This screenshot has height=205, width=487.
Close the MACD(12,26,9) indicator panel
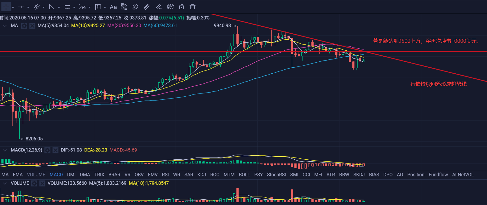[x=55, y=150]
